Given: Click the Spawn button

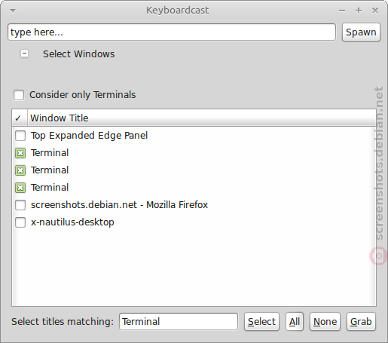Looking at the screenshot, I should 361,32.
